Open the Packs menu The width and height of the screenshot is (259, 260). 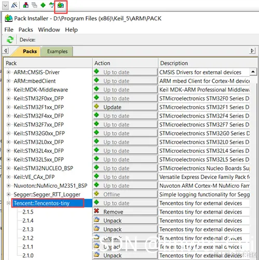(26, 30)
